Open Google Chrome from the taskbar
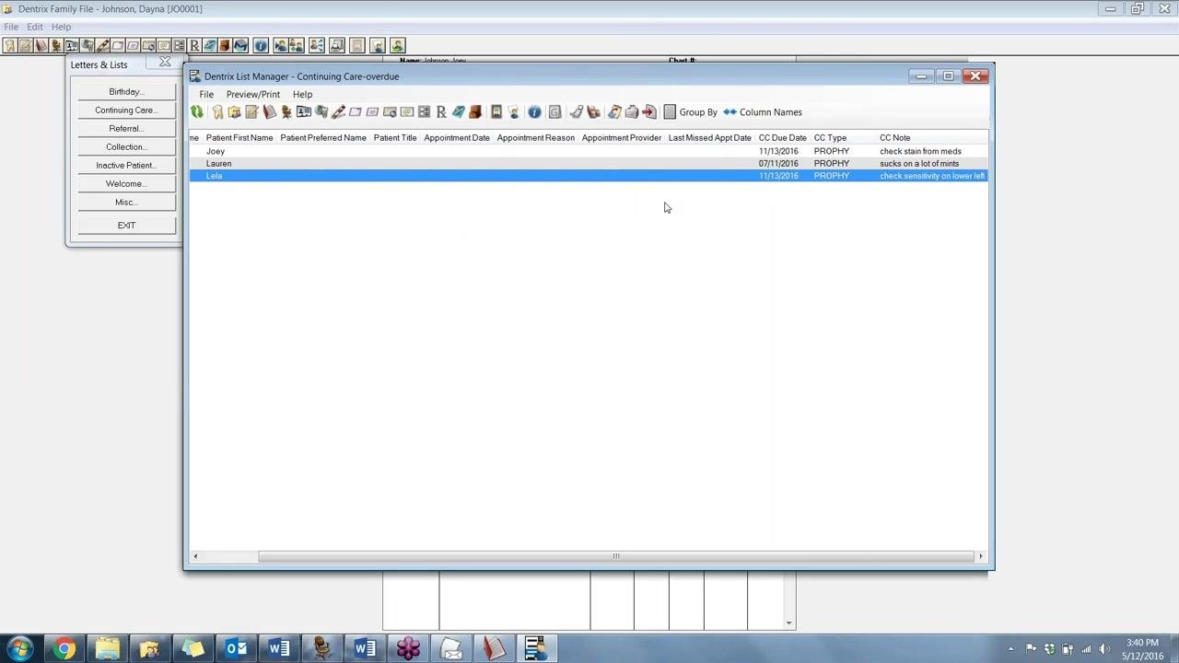This screenshot has height=663, width=1179. [64, 648]
